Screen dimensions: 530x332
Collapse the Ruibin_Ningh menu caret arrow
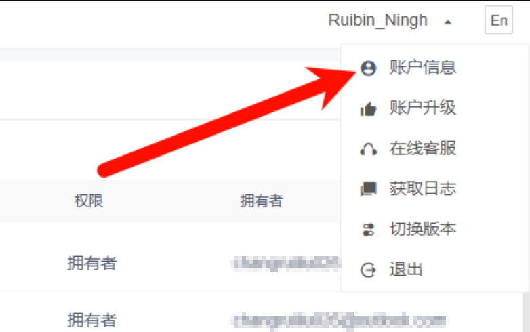[448, 22]
